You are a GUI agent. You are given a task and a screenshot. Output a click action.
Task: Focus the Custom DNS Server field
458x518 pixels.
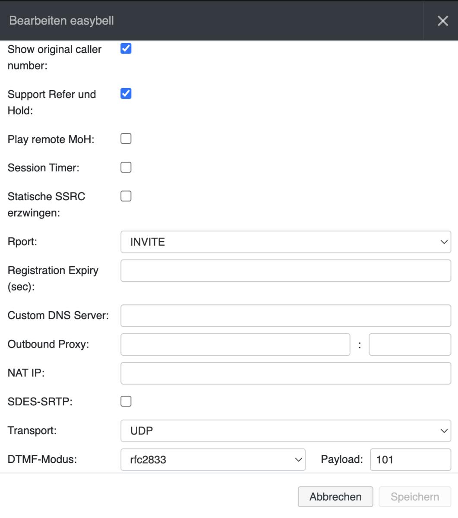(x=285, y=316)
